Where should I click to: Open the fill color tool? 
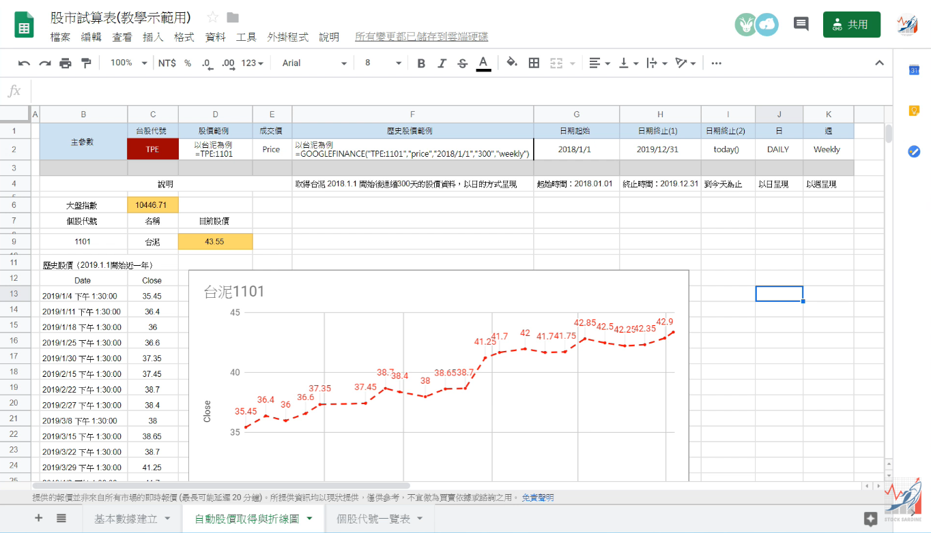point(510,63)
